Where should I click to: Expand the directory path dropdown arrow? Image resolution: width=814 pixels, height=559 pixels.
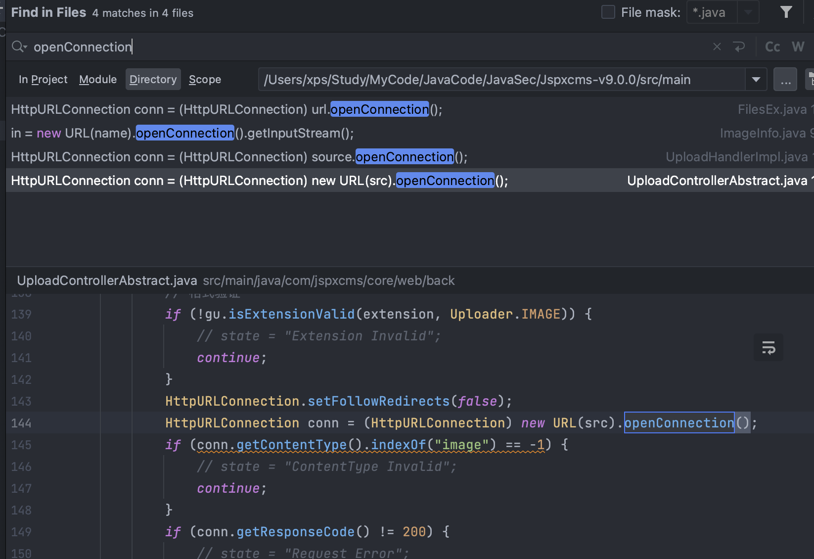point(756,80)
